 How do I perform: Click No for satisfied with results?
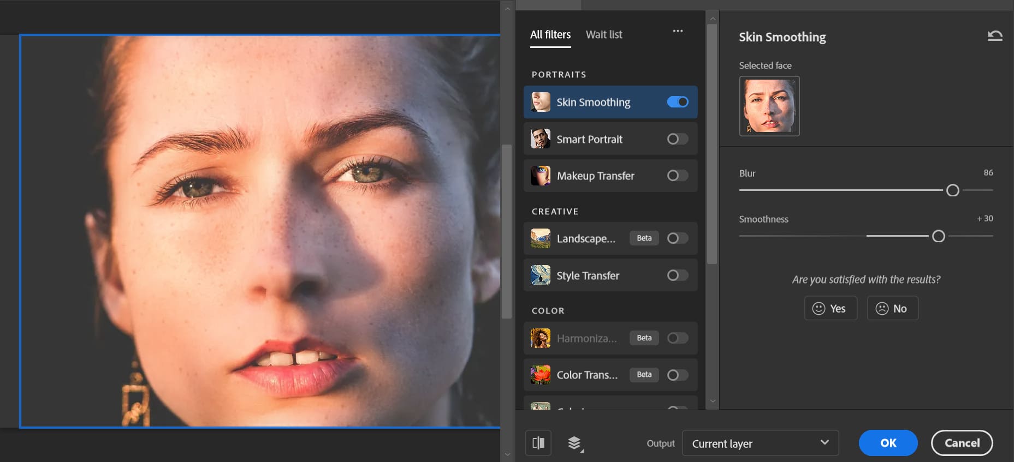pyautogui.click(x=892, y=308)
